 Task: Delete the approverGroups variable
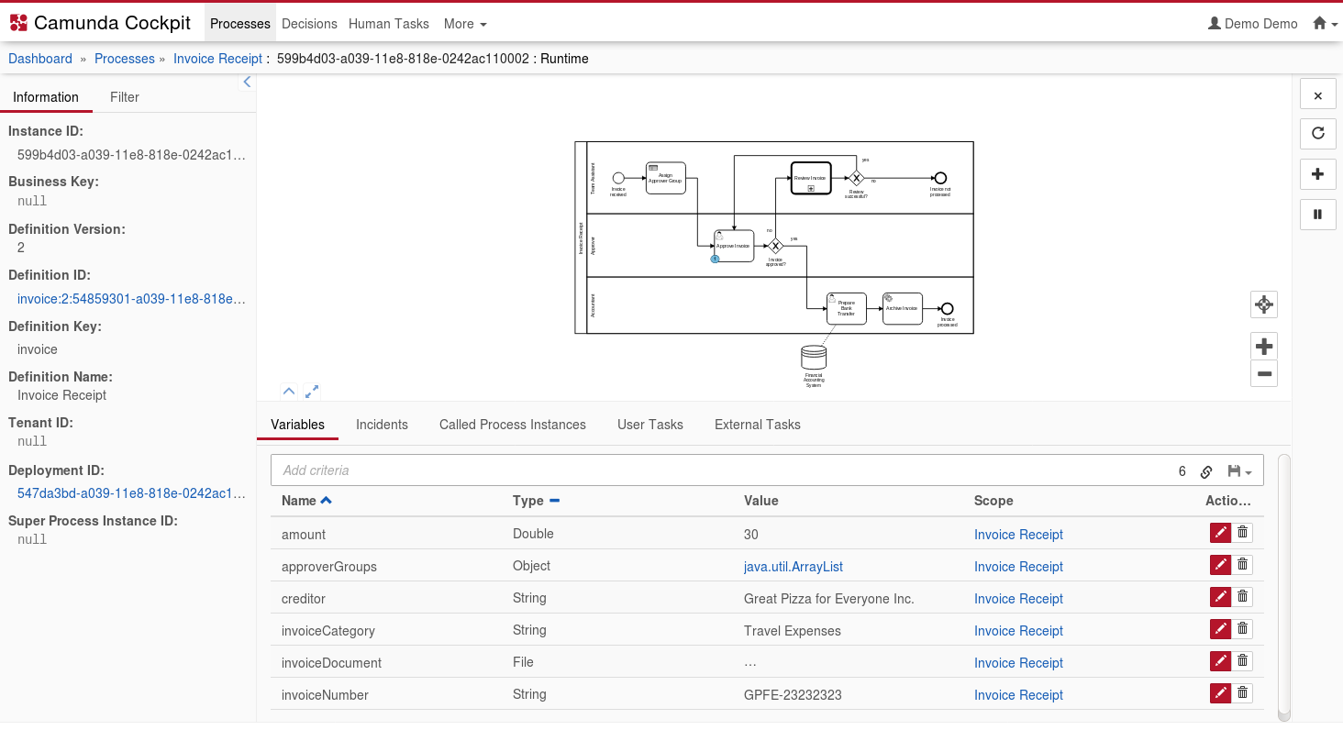click(1243, 565)
